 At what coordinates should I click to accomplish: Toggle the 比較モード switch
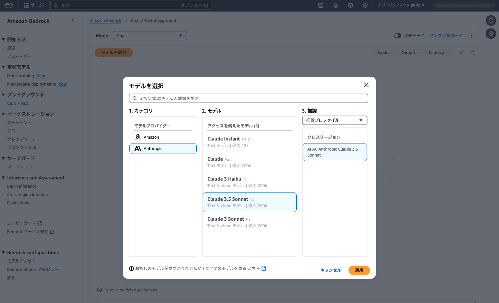(398, 36)
